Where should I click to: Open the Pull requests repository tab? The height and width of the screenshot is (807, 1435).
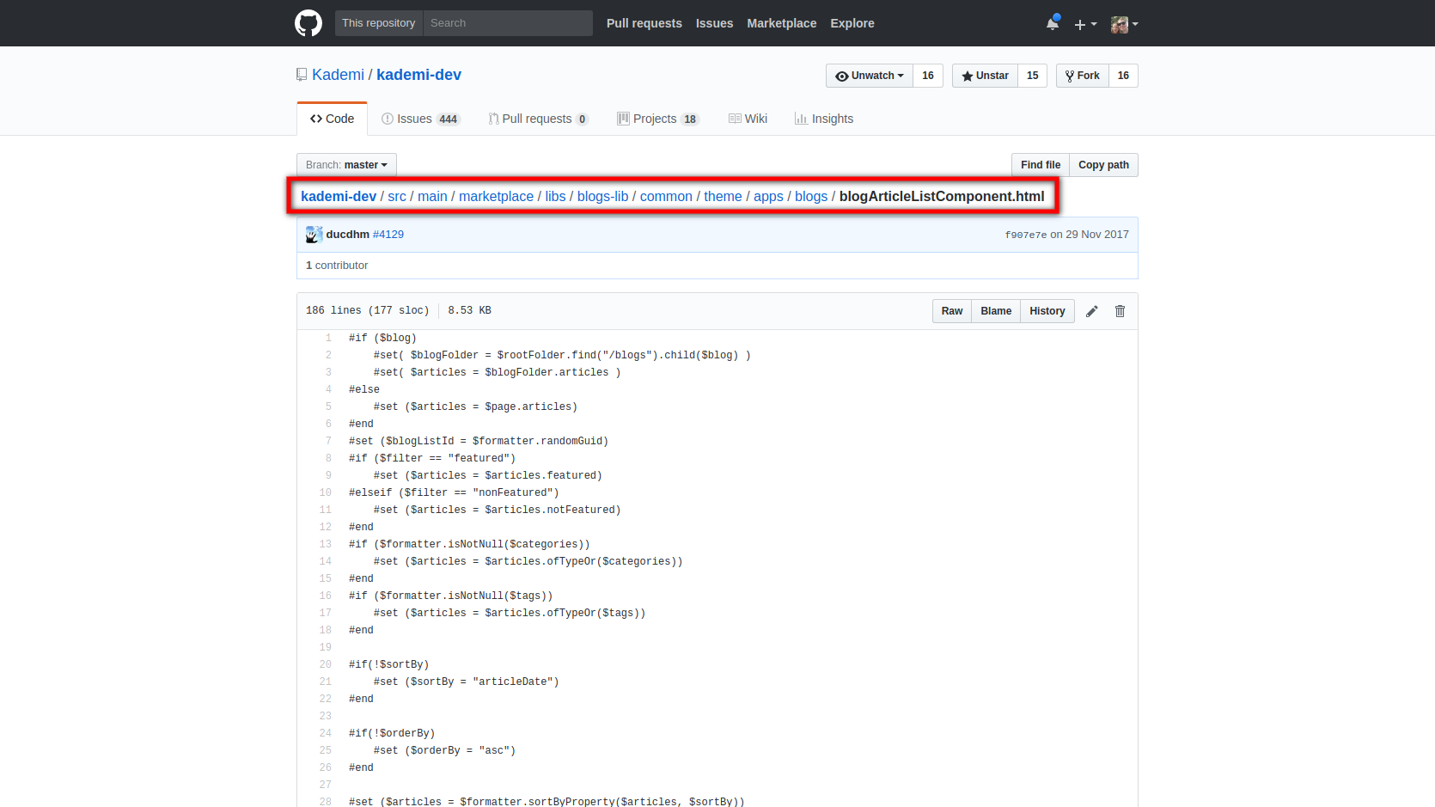(538, 119)
